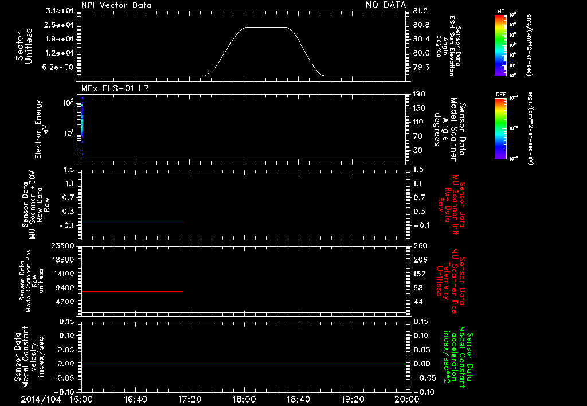Click the green zero line in velocity panel
The height and width of the screenshot is (406, 587).
(244, 364)
